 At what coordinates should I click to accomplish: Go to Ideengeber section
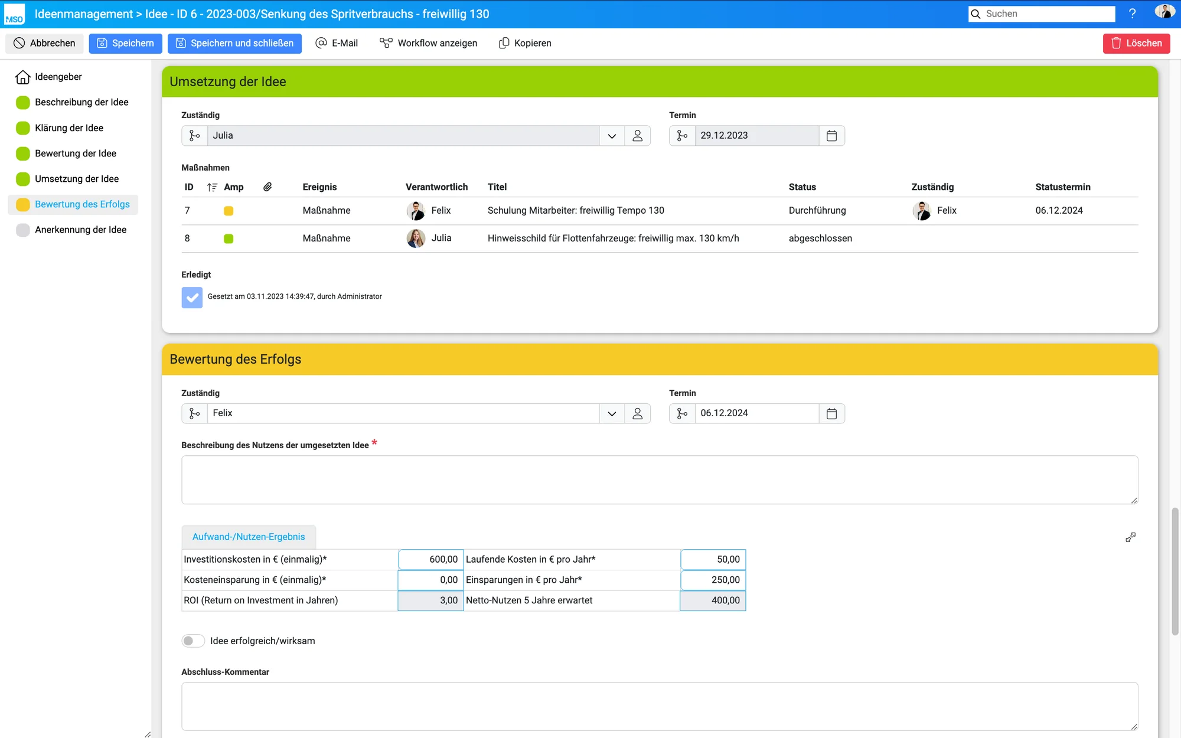click(58, 77)
